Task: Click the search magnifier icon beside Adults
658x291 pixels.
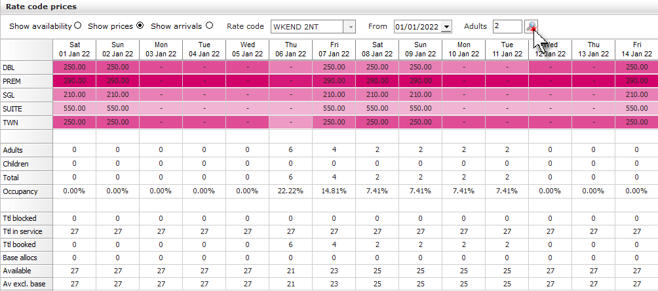Action: [x=532, y=26]
